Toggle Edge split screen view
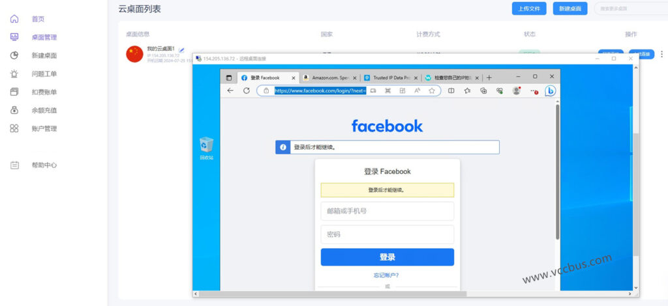Image resolution: width=668 pixels, height=306 pixels. (x=451, y=91)
